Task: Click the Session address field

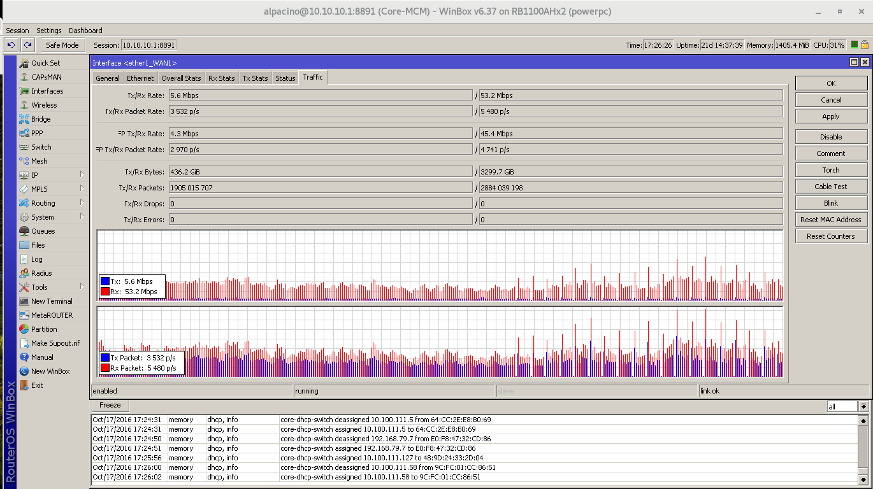Action: tap(148, 45)
